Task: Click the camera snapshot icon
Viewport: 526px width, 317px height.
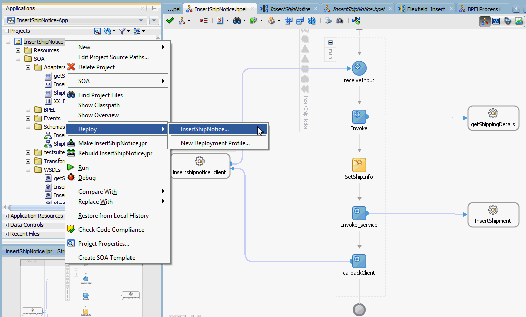Action: click(x=339, y=21)
